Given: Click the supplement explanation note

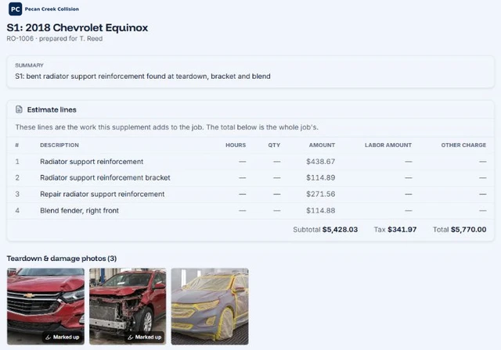Looking at the screenshot, I should click(167, 127).
